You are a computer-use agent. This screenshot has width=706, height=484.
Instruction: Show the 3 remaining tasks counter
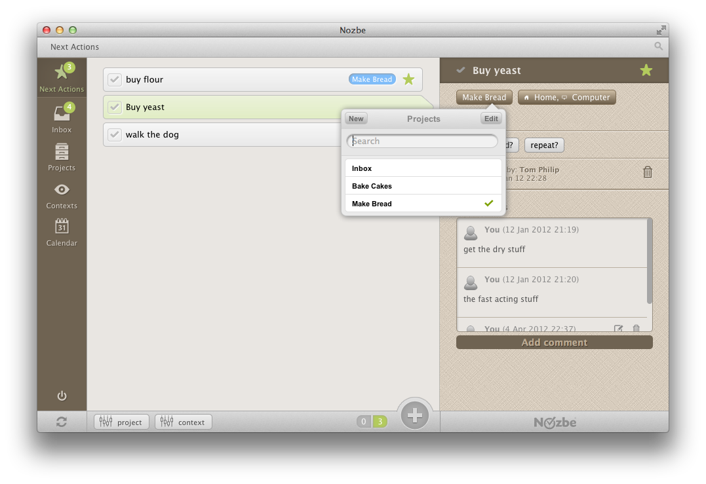[x=380, y=422]
